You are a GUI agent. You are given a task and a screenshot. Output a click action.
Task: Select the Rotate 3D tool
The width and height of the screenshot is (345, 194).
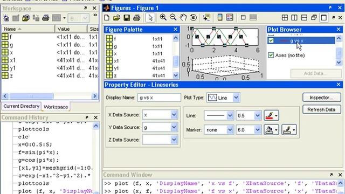point(194,17)
